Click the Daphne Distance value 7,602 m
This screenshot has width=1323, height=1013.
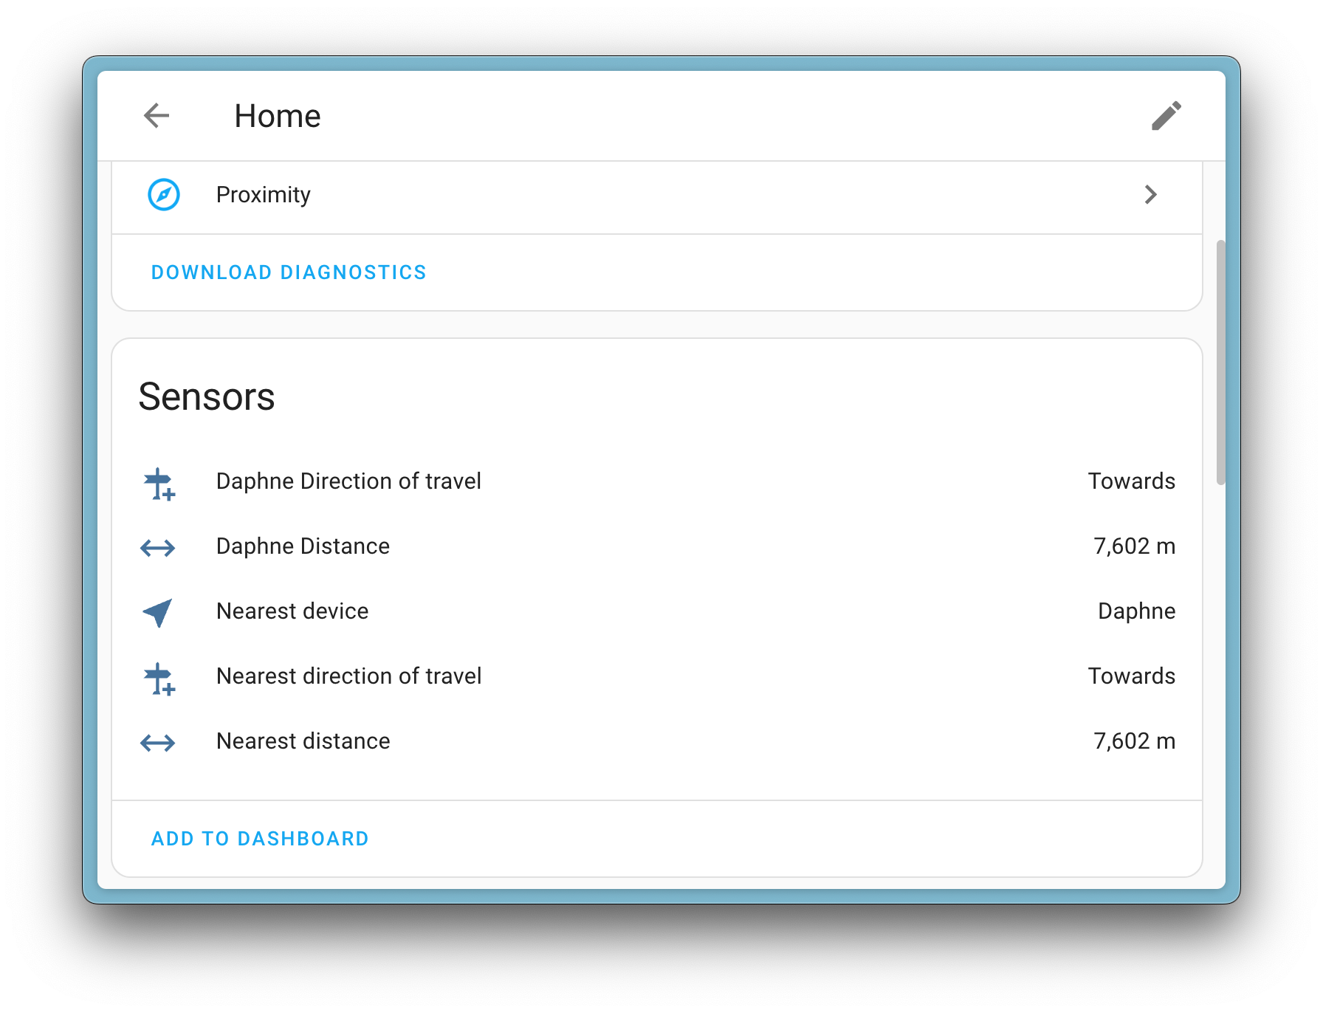click(1134, 546)
